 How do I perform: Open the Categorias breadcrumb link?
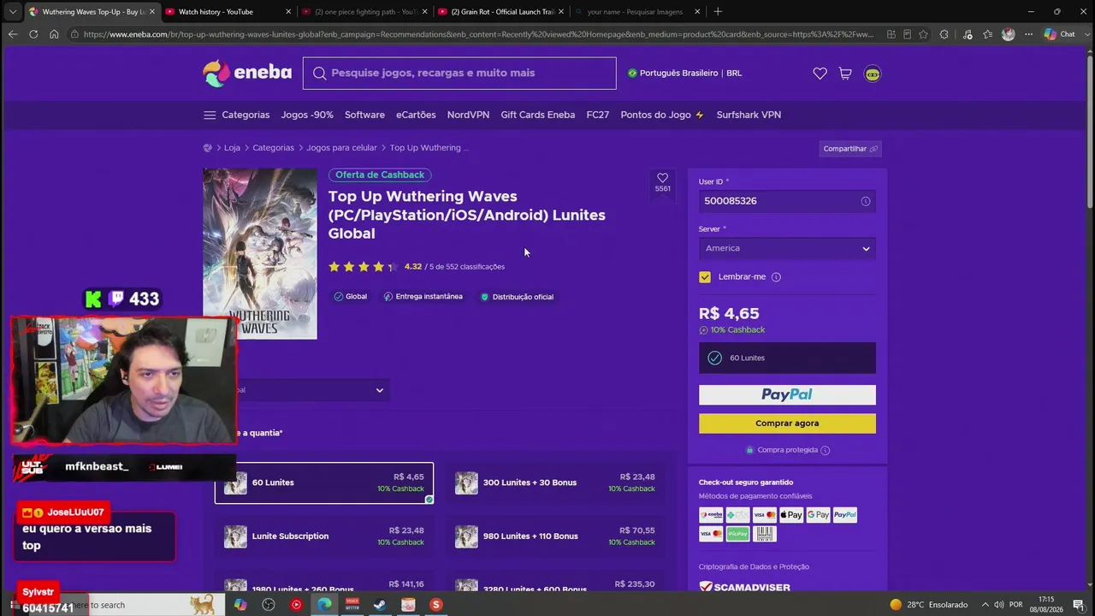pos(273,148)
